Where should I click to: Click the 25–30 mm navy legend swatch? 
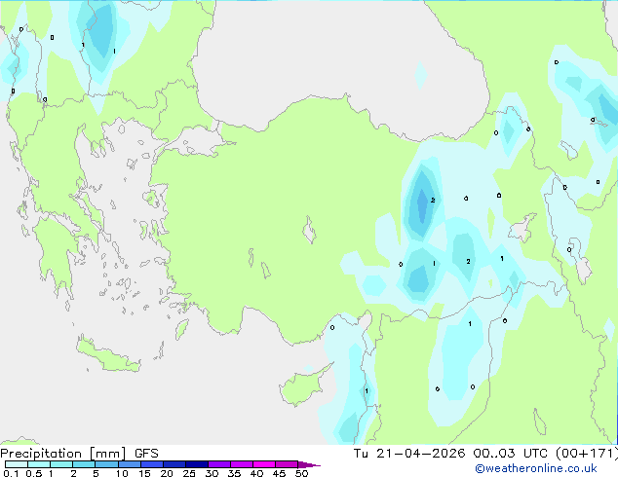coord(196,464)
